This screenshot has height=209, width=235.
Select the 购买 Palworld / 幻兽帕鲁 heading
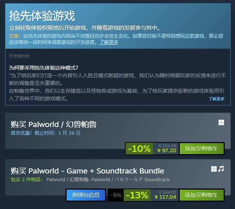(53, 124)
